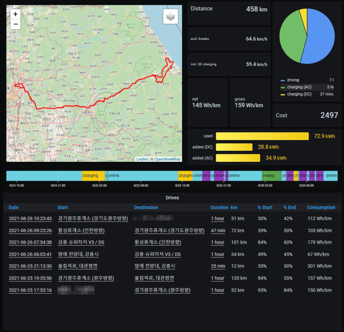The width and height of the screenshot is (344, 332).
Task: Click the net 145 Wh/km stat
Action: [206, 105]
